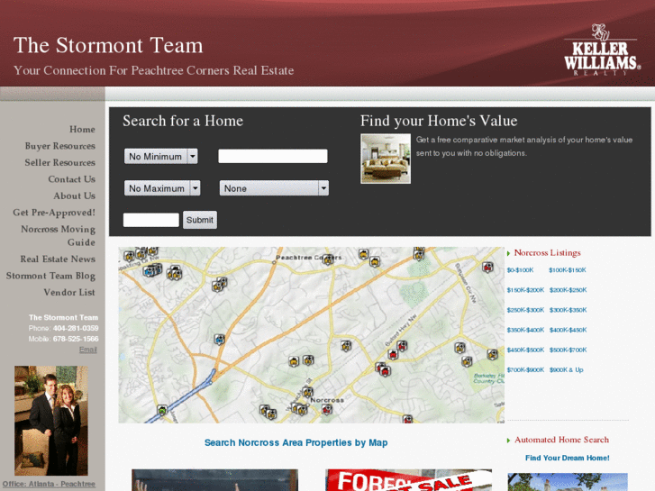Open Find your Home's Value heading
This screenshot has width=655, height=491.
coord(439,121)
